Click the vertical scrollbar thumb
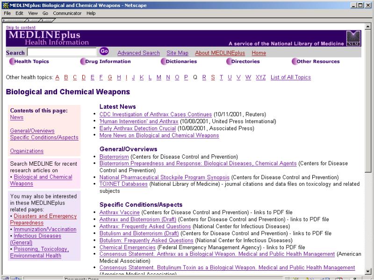374x280 pixels. [368, 100]
